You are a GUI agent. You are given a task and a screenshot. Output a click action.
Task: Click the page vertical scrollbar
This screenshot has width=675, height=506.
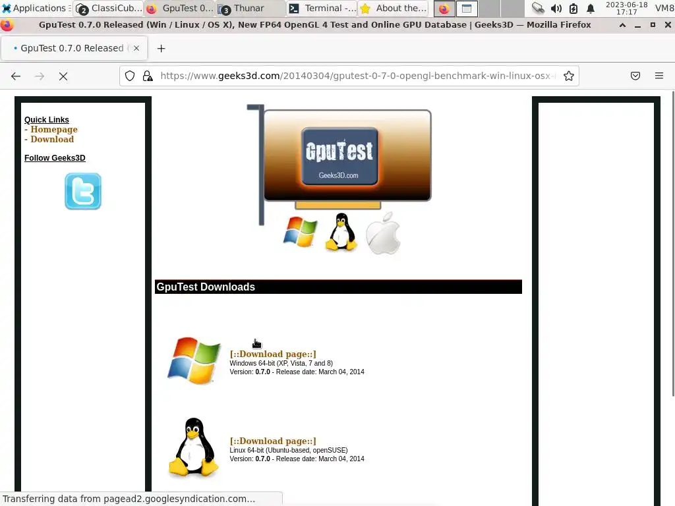672,244
